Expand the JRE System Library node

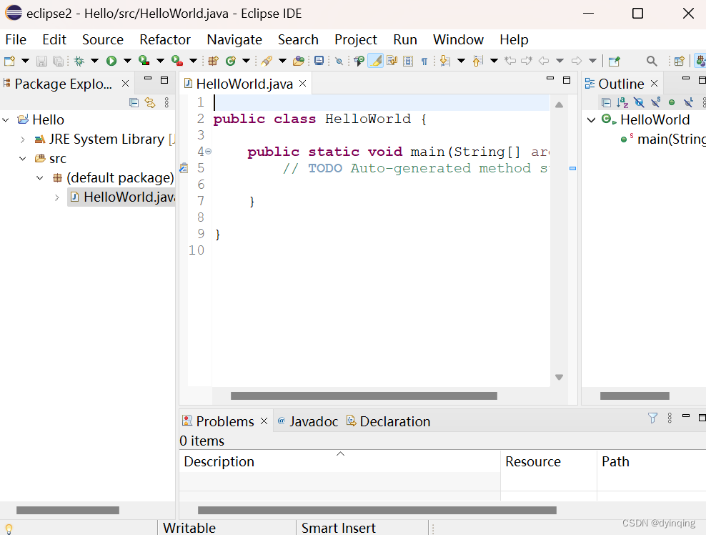coord(23,139)
